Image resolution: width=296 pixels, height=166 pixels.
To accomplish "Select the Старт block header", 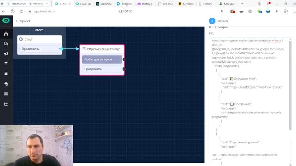I will pyautogui.click(x=39, y=39).
